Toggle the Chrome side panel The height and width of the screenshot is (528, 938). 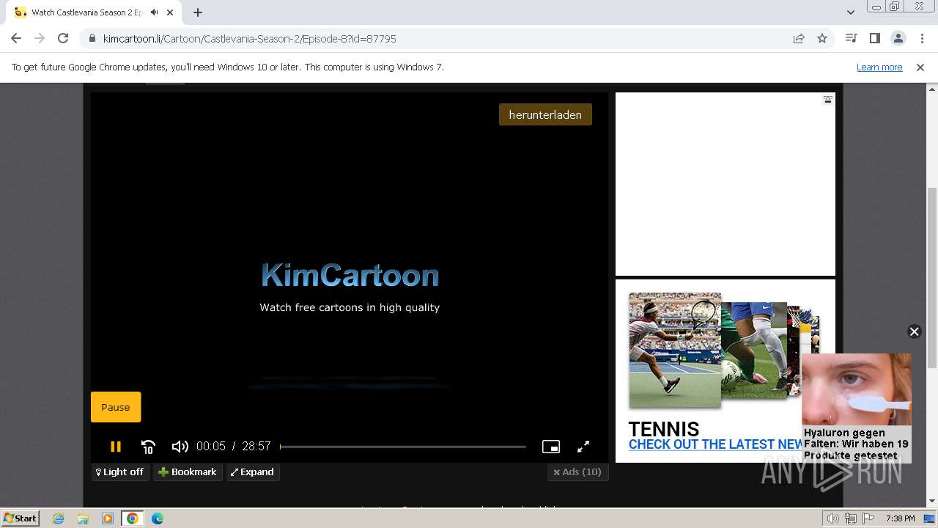pyautogui.click(x=874, y=38)
